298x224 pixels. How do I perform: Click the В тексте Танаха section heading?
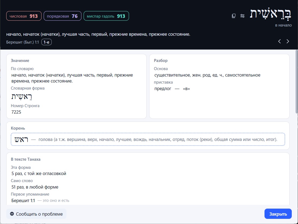(25, 159)
